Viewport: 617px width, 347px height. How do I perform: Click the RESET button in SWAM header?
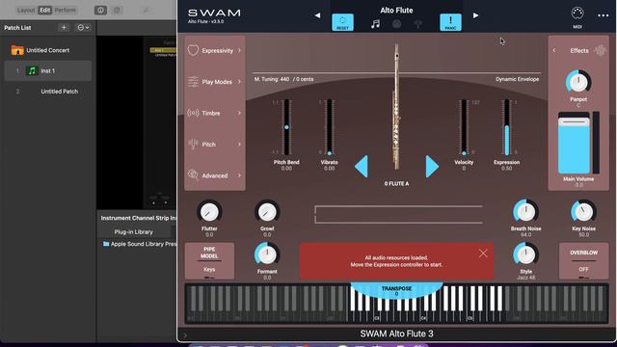click(x=342, y=22)
